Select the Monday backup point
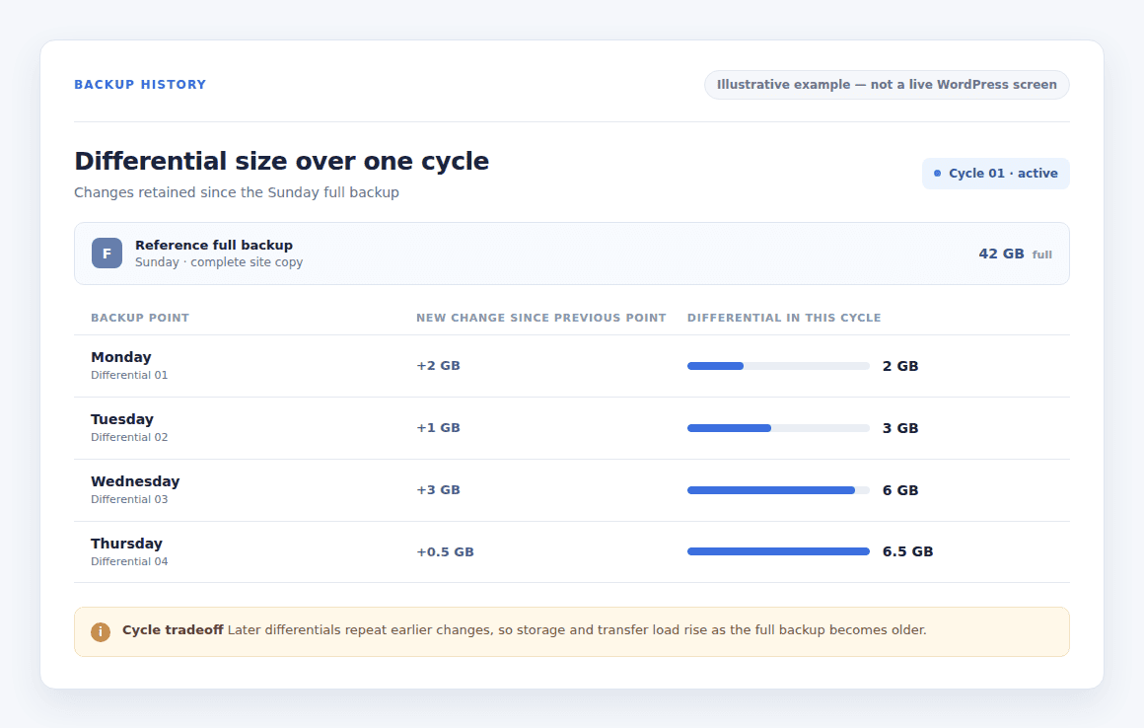 click(x=121, y=357)
